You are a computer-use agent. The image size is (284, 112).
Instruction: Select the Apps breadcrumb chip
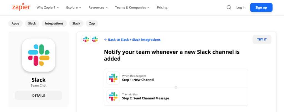coord(16,23)
